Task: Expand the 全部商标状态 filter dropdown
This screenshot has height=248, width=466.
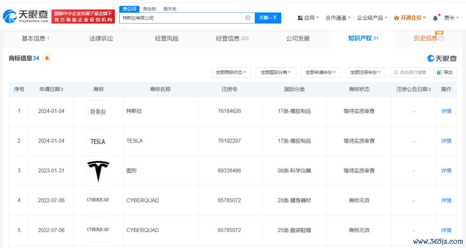Action: pos(231,72)
